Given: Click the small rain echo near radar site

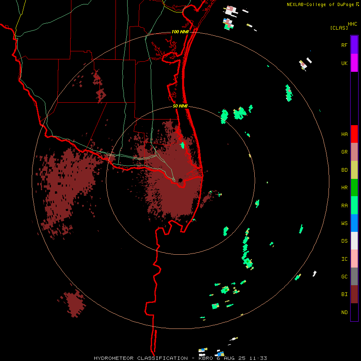Looking at the screenshot, I should (183, 145).
